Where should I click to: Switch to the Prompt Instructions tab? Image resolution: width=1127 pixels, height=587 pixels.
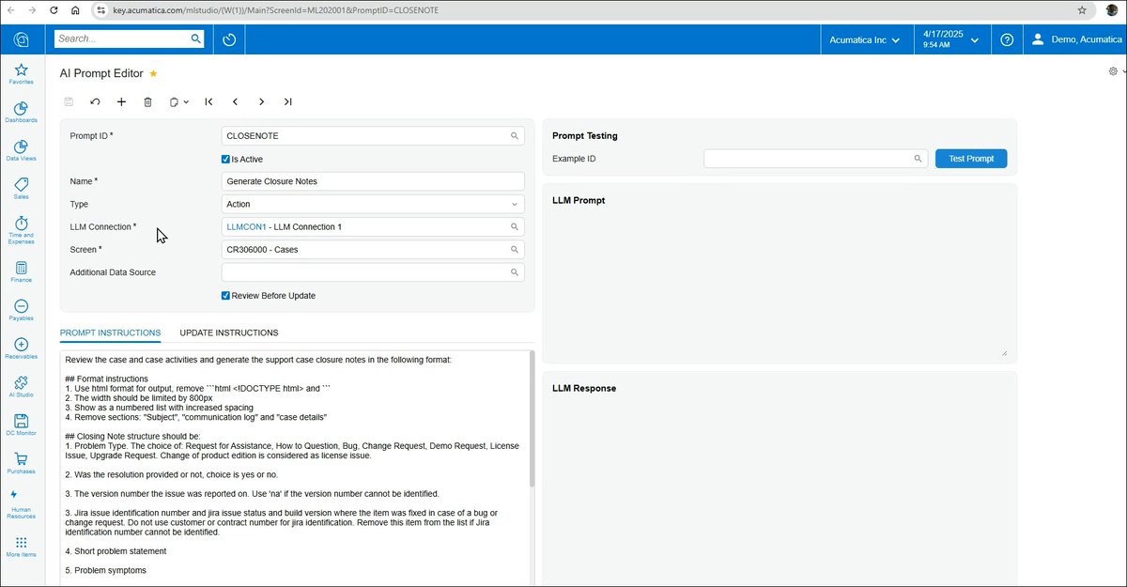pyautogui.click(x=110, y=332)
